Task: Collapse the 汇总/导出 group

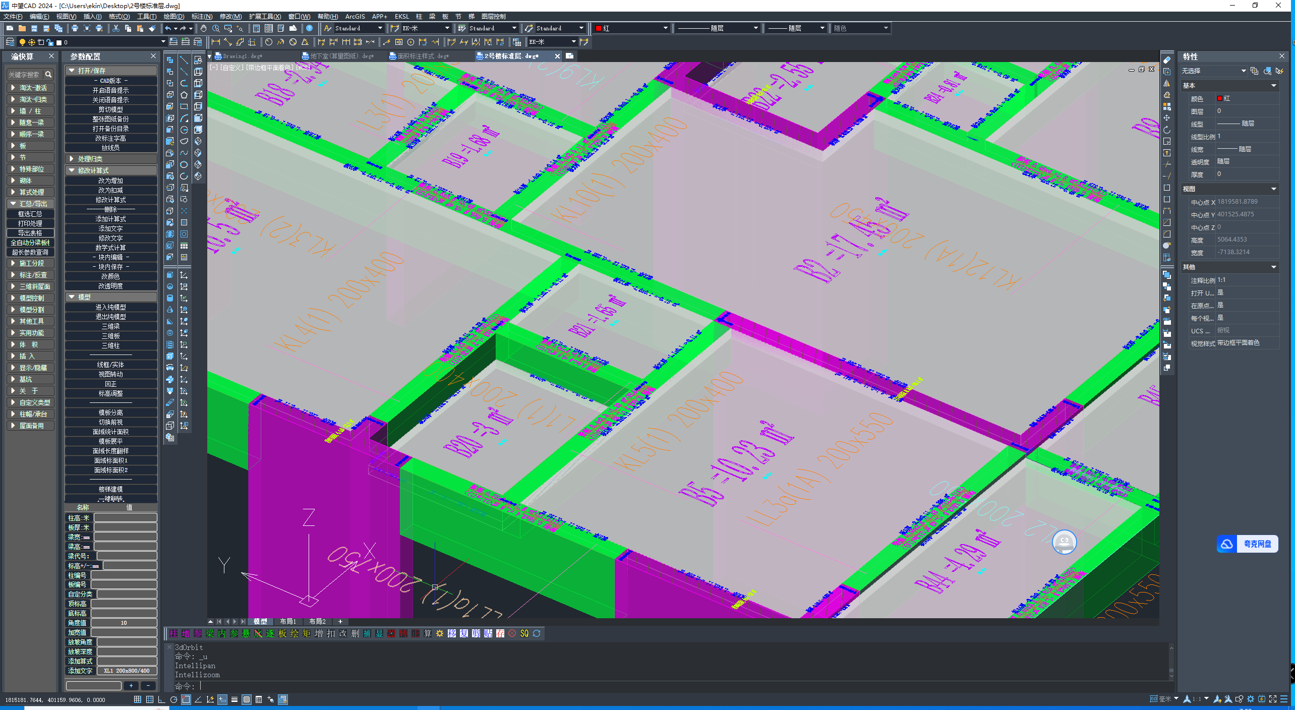Action: (x=30, y=204)
